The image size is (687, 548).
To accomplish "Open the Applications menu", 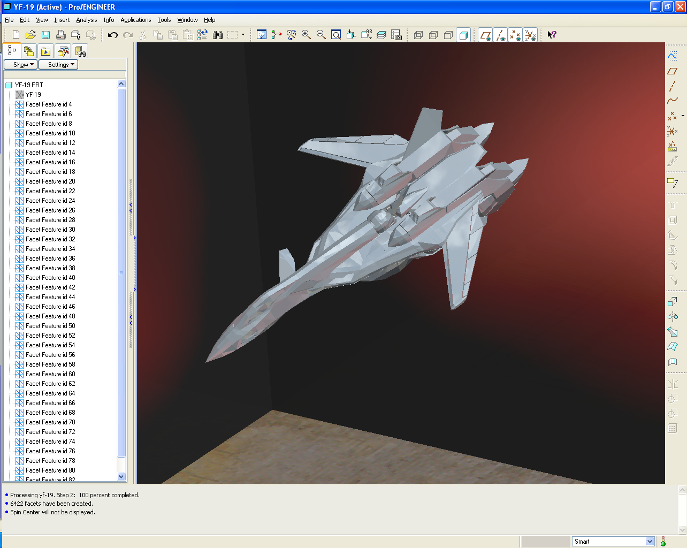I will click(136, 20).
